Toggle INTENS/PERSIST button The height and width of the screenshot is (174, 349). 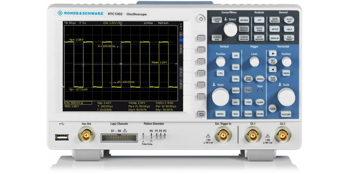point(244,29)
